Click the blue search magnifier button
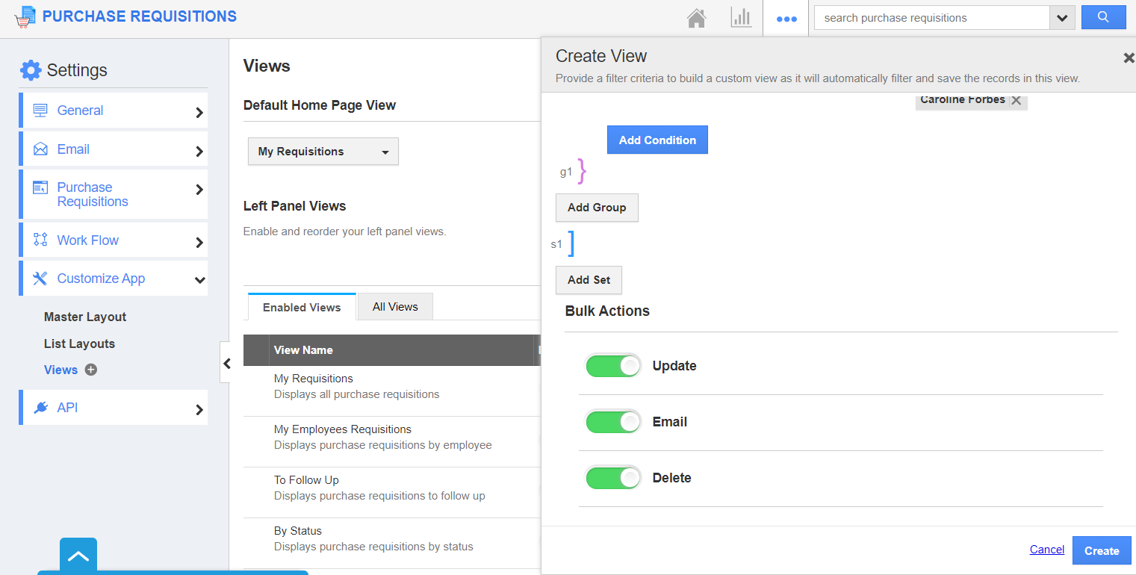This screenshot has height=575, width=1136. click(x=1103, y=17)
